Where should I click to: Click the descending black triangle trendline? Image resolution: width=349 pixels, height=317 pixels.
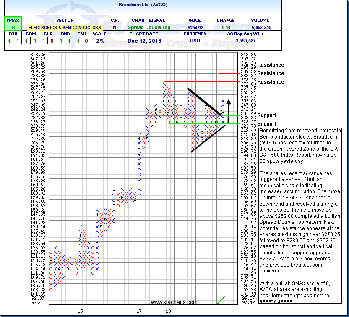point(204,101)
